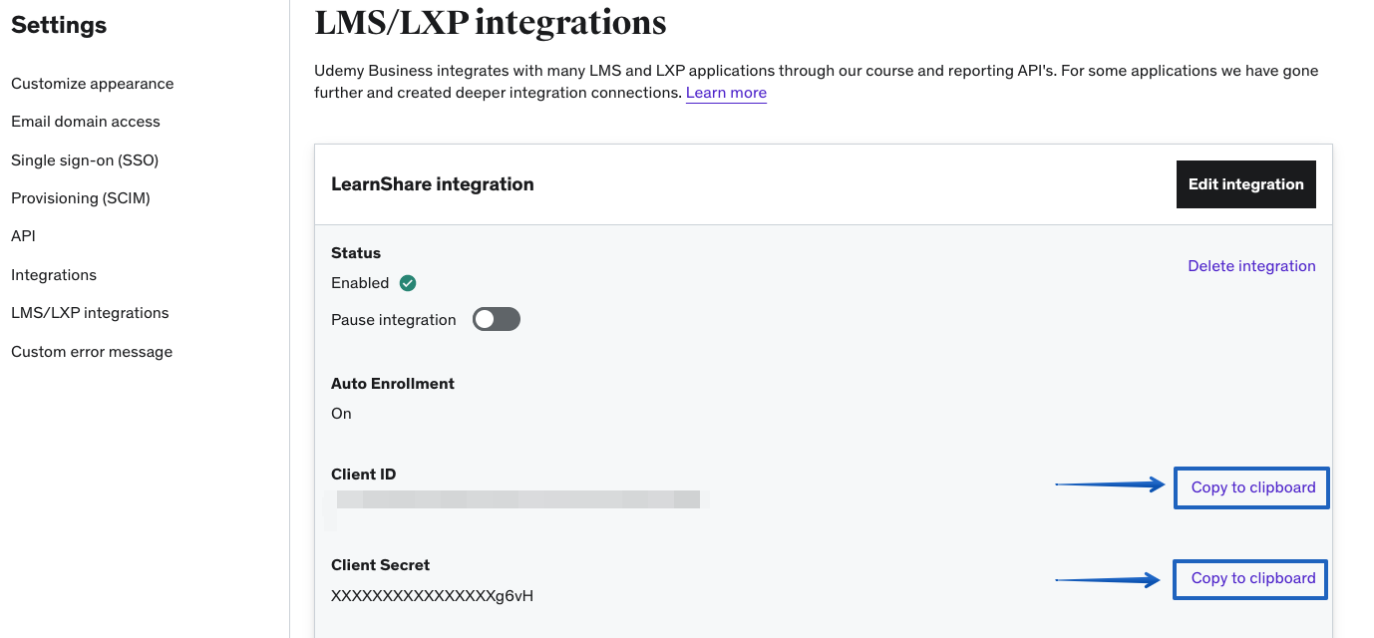Click the Edit integration button

(1246, 184)
